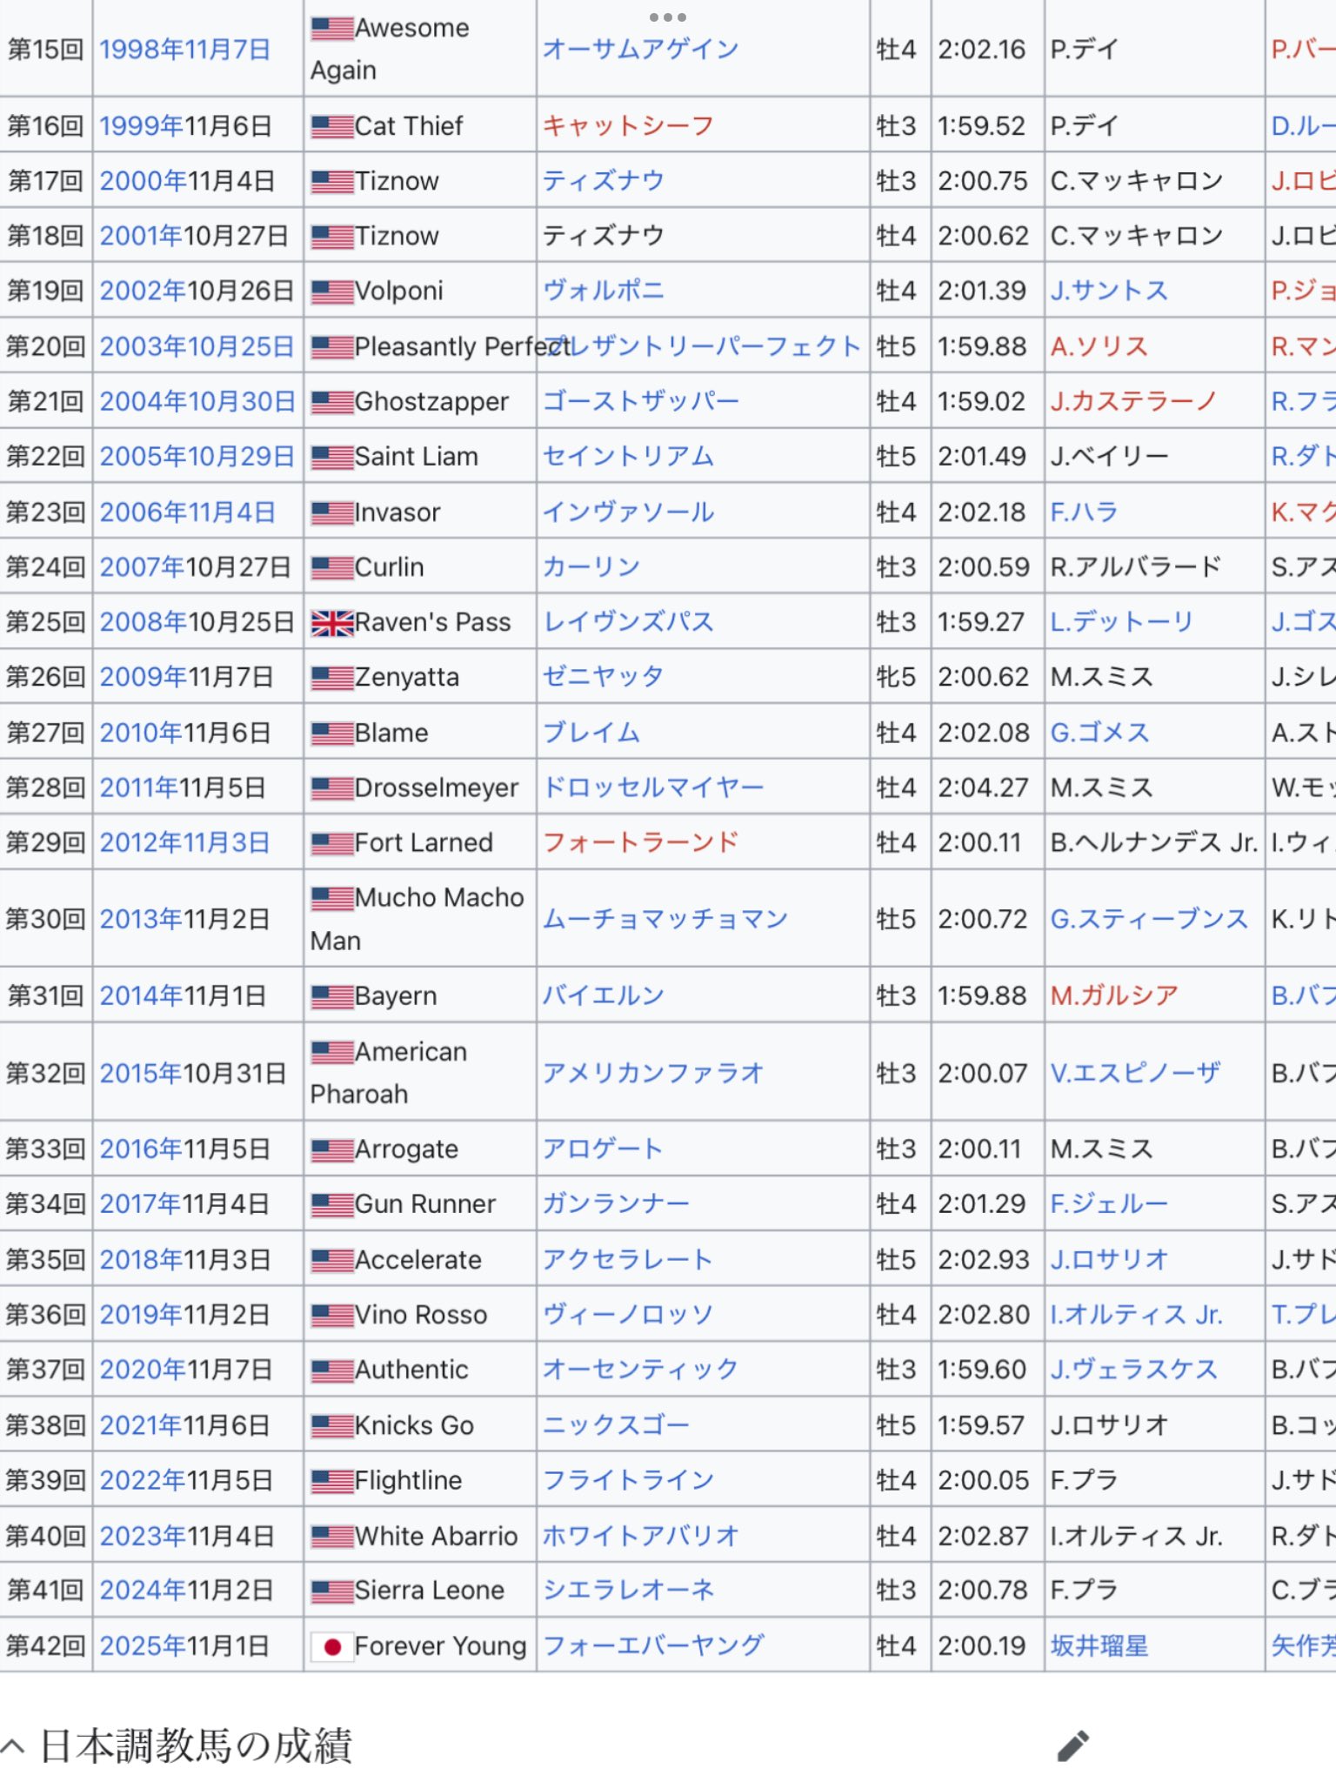The width and height of the screenshot is (1336, 1782).
Task: Open the オーサムアゲイン horse link
Action: [641, 50]
